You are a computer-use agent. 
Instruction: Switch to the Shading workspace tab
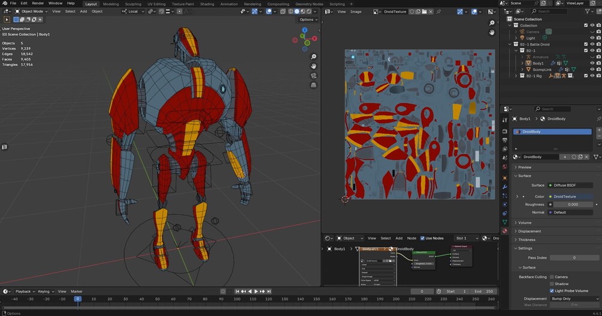click(x=207, y=4)
